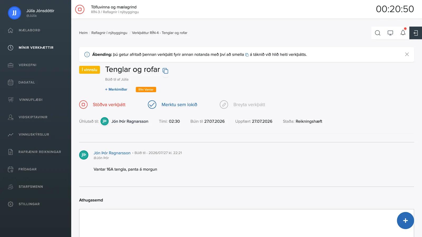
Task: Click the Vinnuskýrslur chart icon
Action: pyautogui.click(x=11, y=135)
